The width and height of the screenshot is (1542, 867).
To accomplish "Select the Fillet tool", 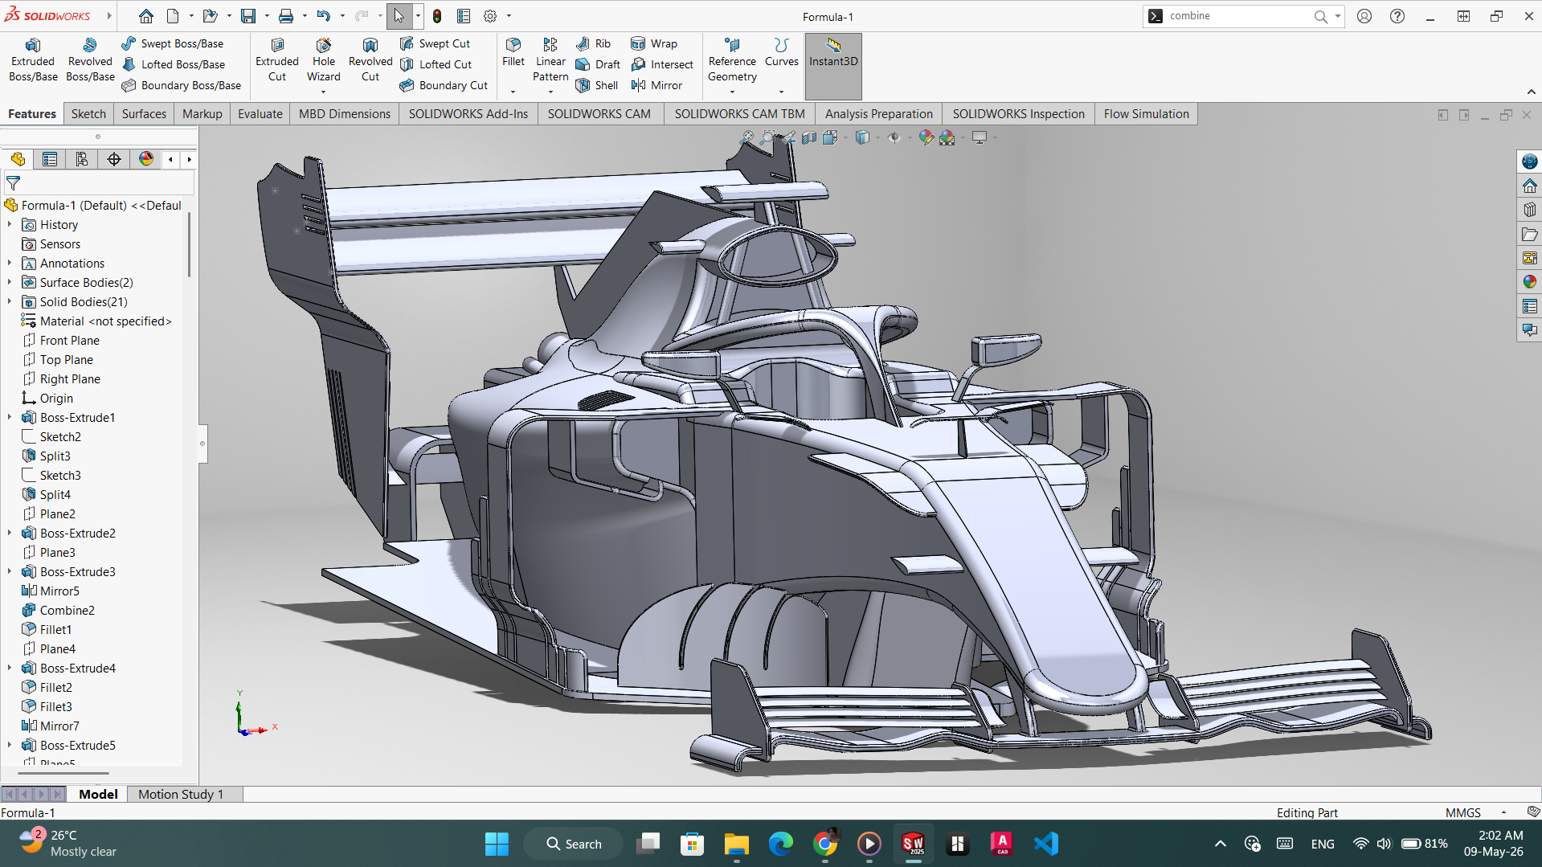I will click(x=513, y=52).
